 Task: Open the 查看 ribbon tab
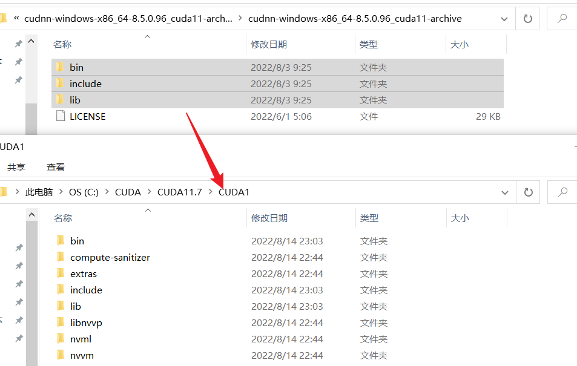click(56, 167)
